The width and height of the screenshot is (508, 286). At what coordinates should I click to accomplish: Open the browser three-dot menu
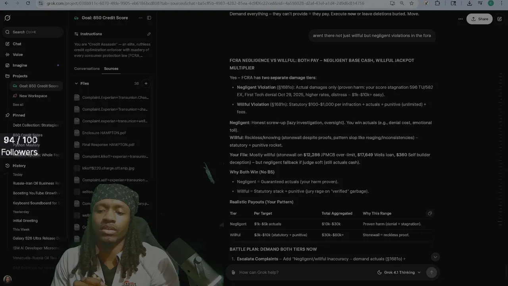502,3
